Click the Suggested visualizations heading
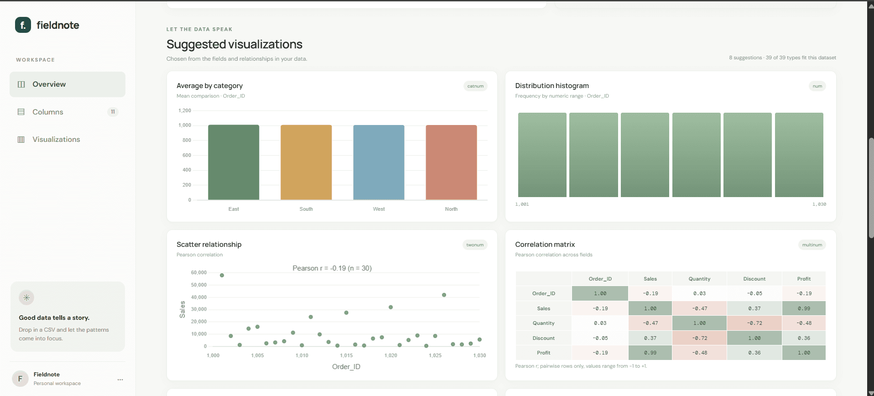The image size is (874, 396). 234,44
